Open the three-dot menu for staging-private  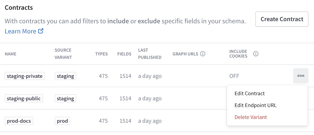[300, 76]
